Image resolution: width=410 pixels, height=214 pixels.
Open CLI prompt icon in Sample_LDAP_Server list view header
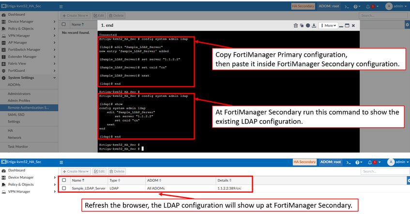click(349, 163)
